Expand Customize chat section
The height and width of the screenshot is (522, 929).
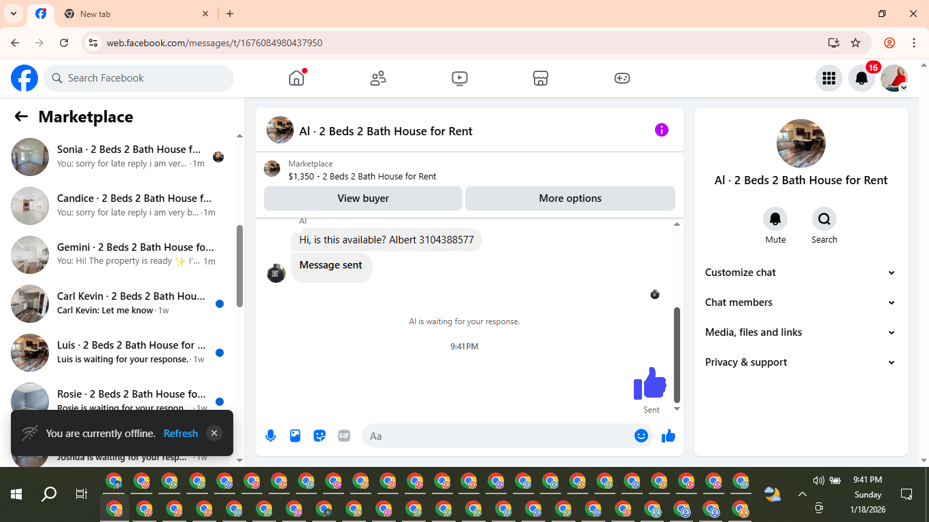coord(800,273)
